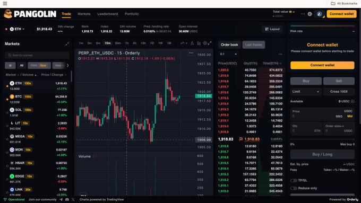
Task: Click the Buy / Long button
Action: (x=322, y=154)
